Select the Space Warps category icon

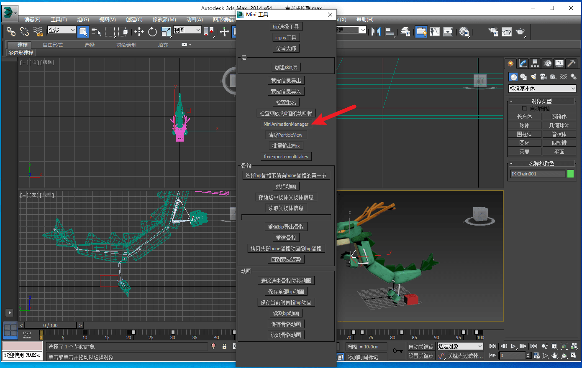[564, 76]
